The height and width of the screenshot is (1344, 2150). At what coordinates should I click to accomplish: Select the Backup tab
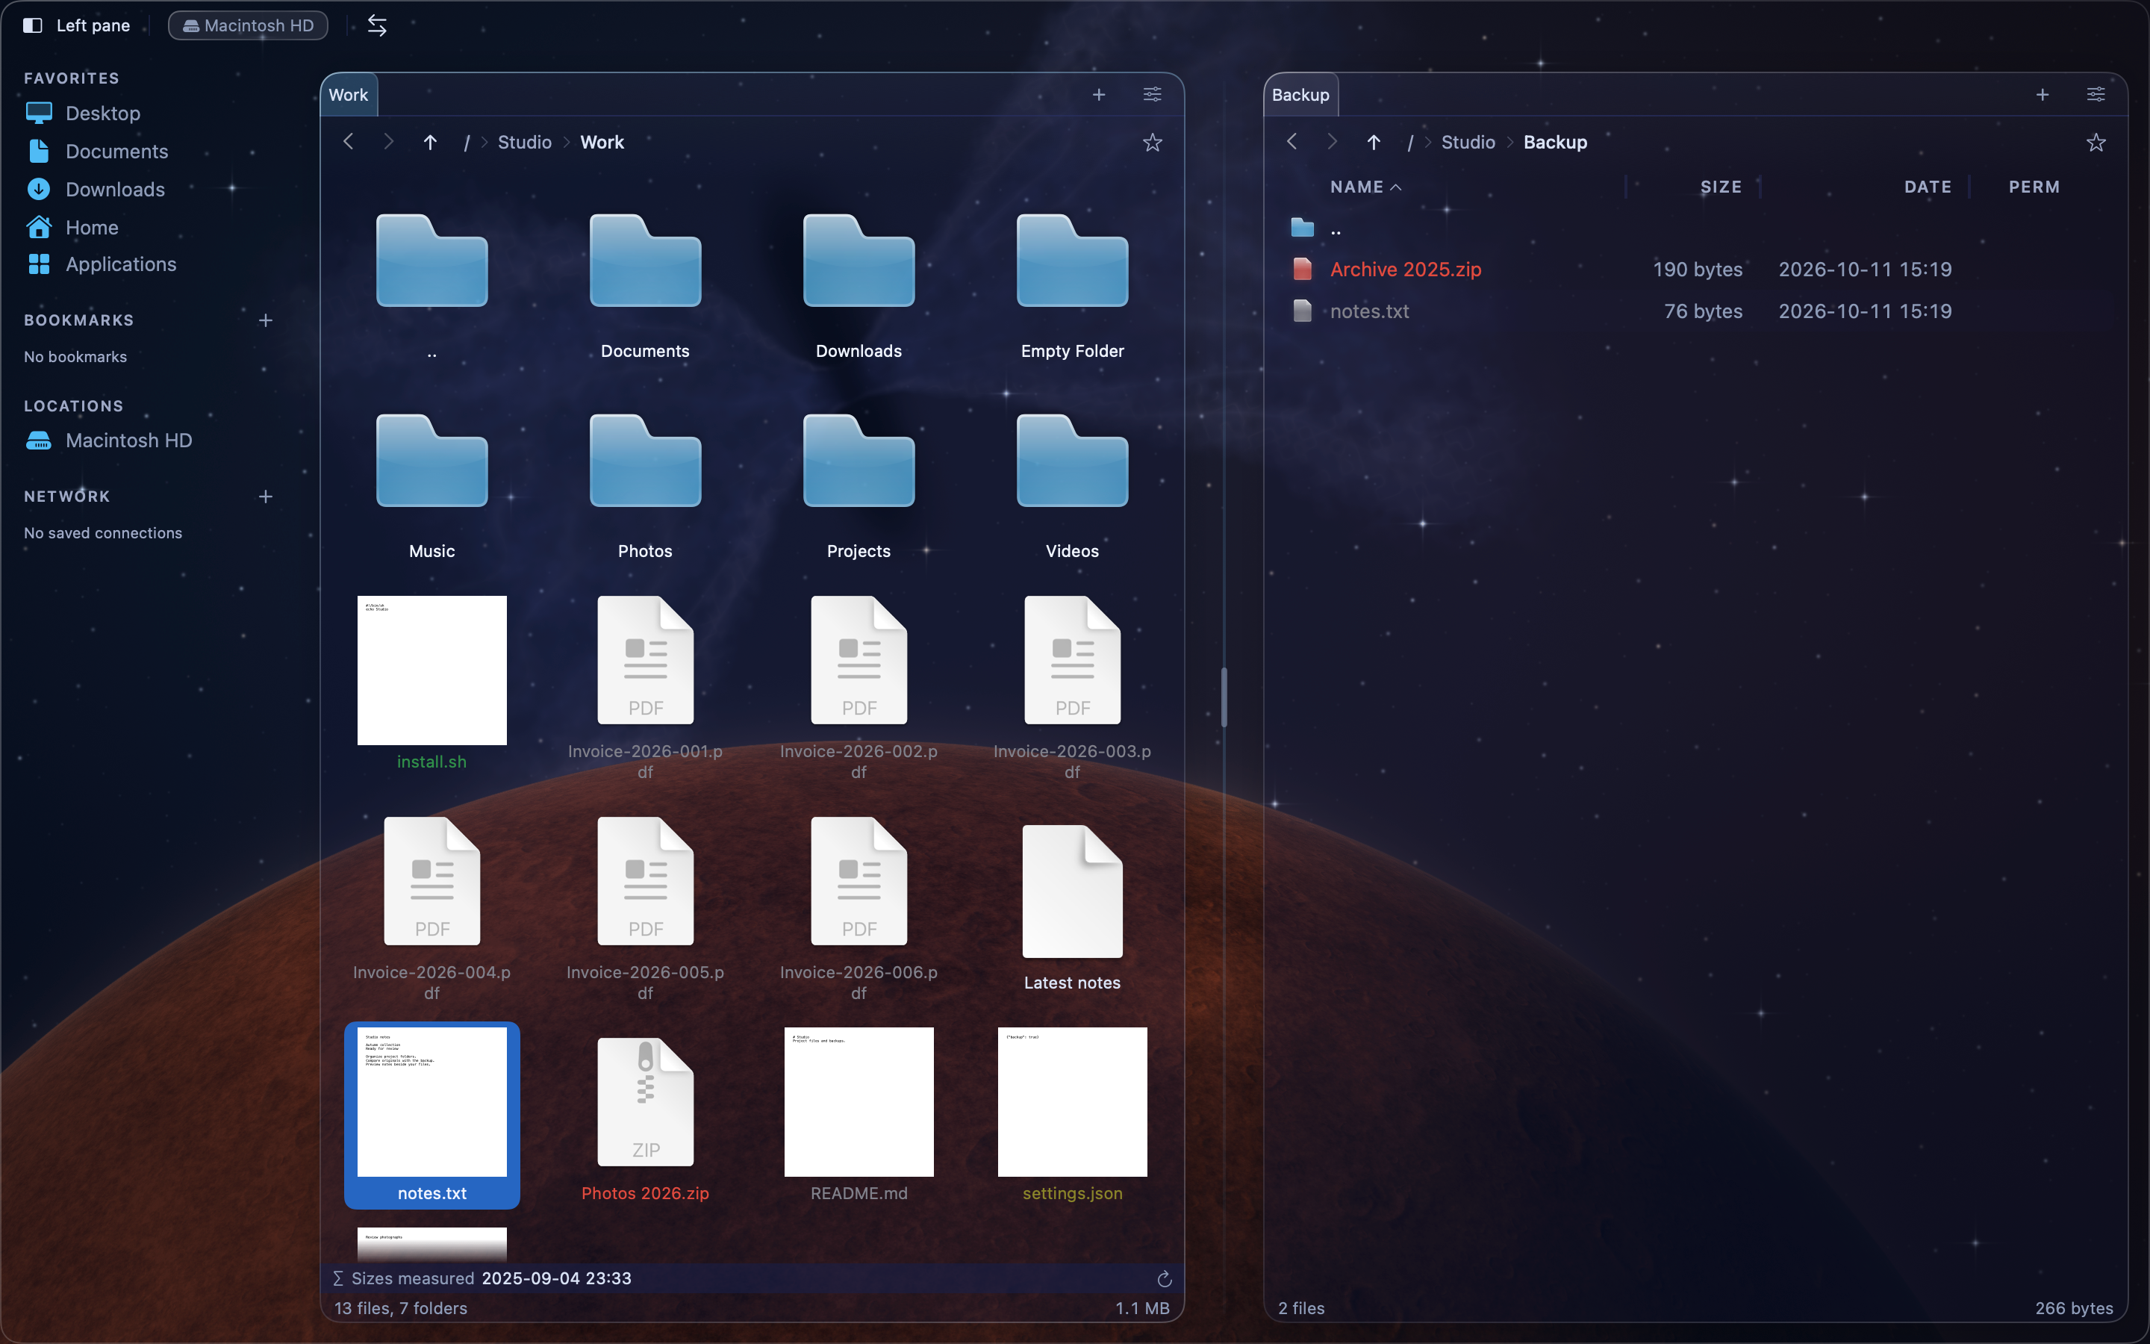click(1300, 95)
